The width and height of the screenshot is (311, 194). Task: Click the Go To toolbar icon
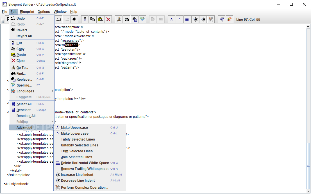[x=119, y=19]
